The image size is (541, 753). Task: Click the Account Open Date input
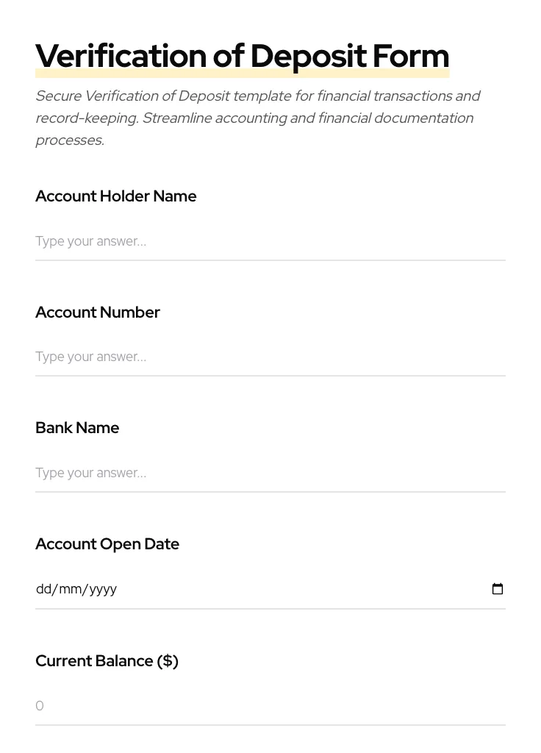221,588
